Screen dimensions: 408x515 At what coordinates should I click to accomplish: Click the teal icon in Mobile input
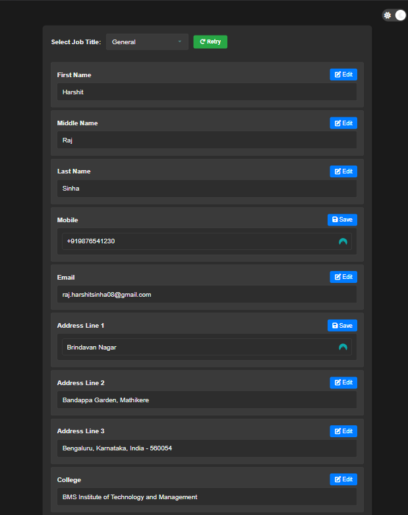click(343, 241)
